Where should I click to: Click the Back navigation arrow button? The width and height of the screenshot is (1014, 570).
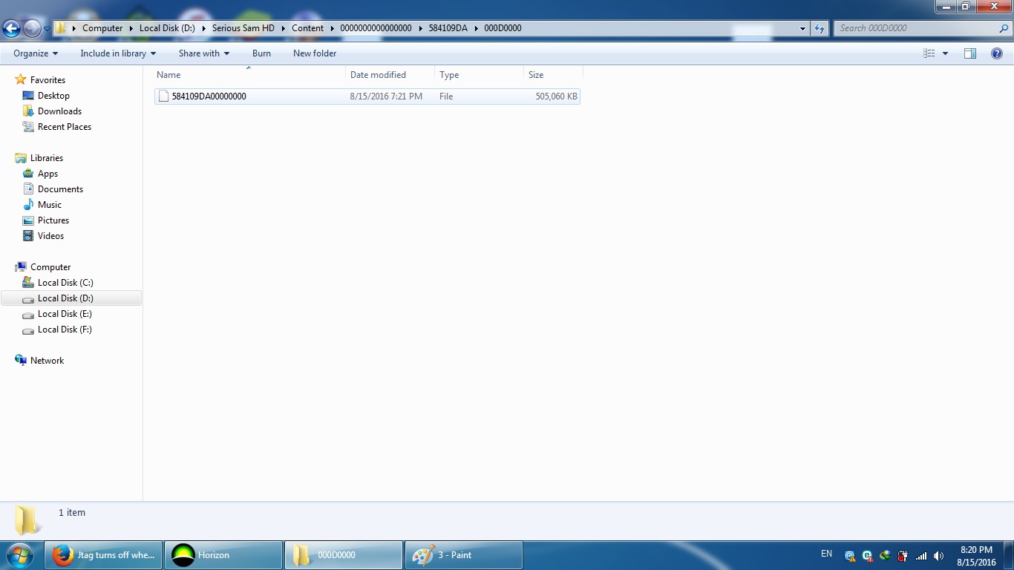pyautogui.click(x=11, y=29)
